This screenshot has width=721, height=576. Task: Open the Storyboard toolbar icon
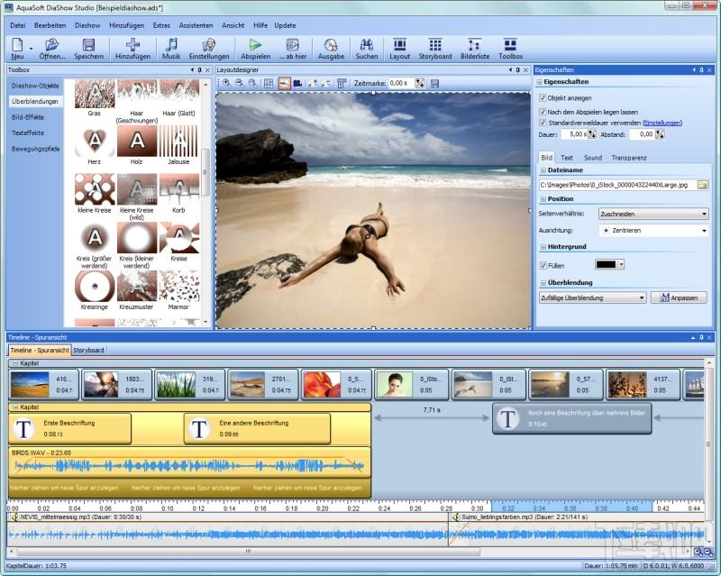(x=435, y=44)
